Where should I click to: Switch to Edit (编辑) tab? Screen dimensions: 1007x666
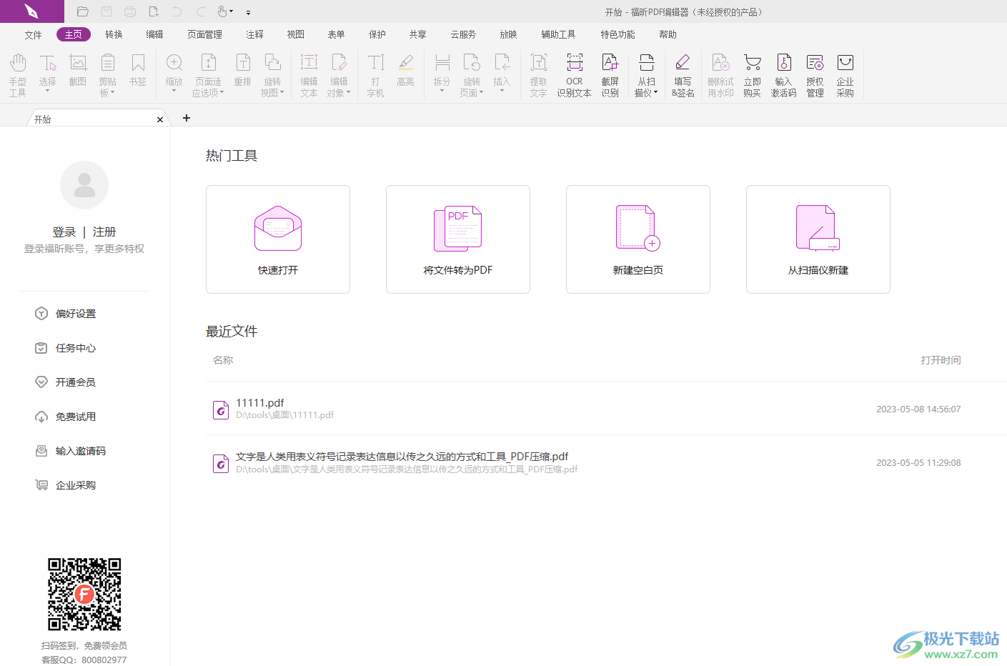pyautogui.click(x=154, y=34)
